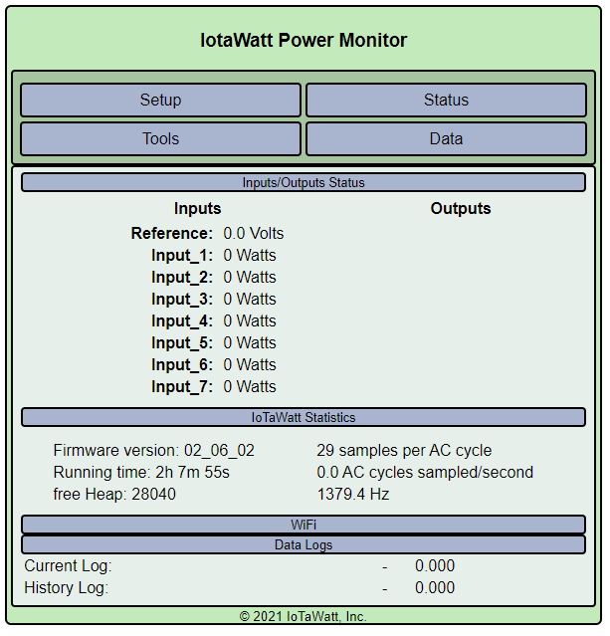This screenshot has height=636, width=610.
Task: Collapse the IoTaWatt Statistics section
Action: pos(304,417)
